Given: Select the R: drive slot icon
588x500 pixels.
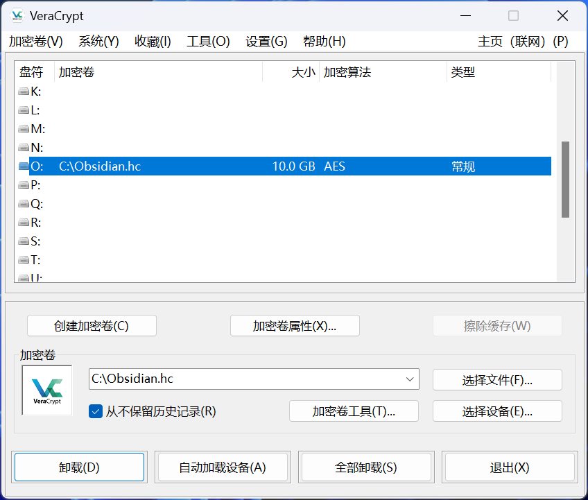Looking at the screenshot, I should click(24, 223).
